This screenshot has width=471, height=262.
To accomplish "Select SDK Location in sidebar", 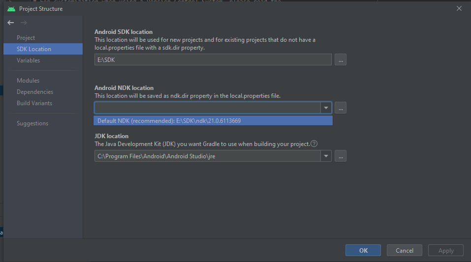I will [43, 49].
